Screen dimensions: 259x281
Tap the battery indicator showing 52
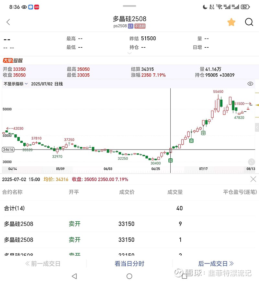pyautogui.click(x=245, y=7)
